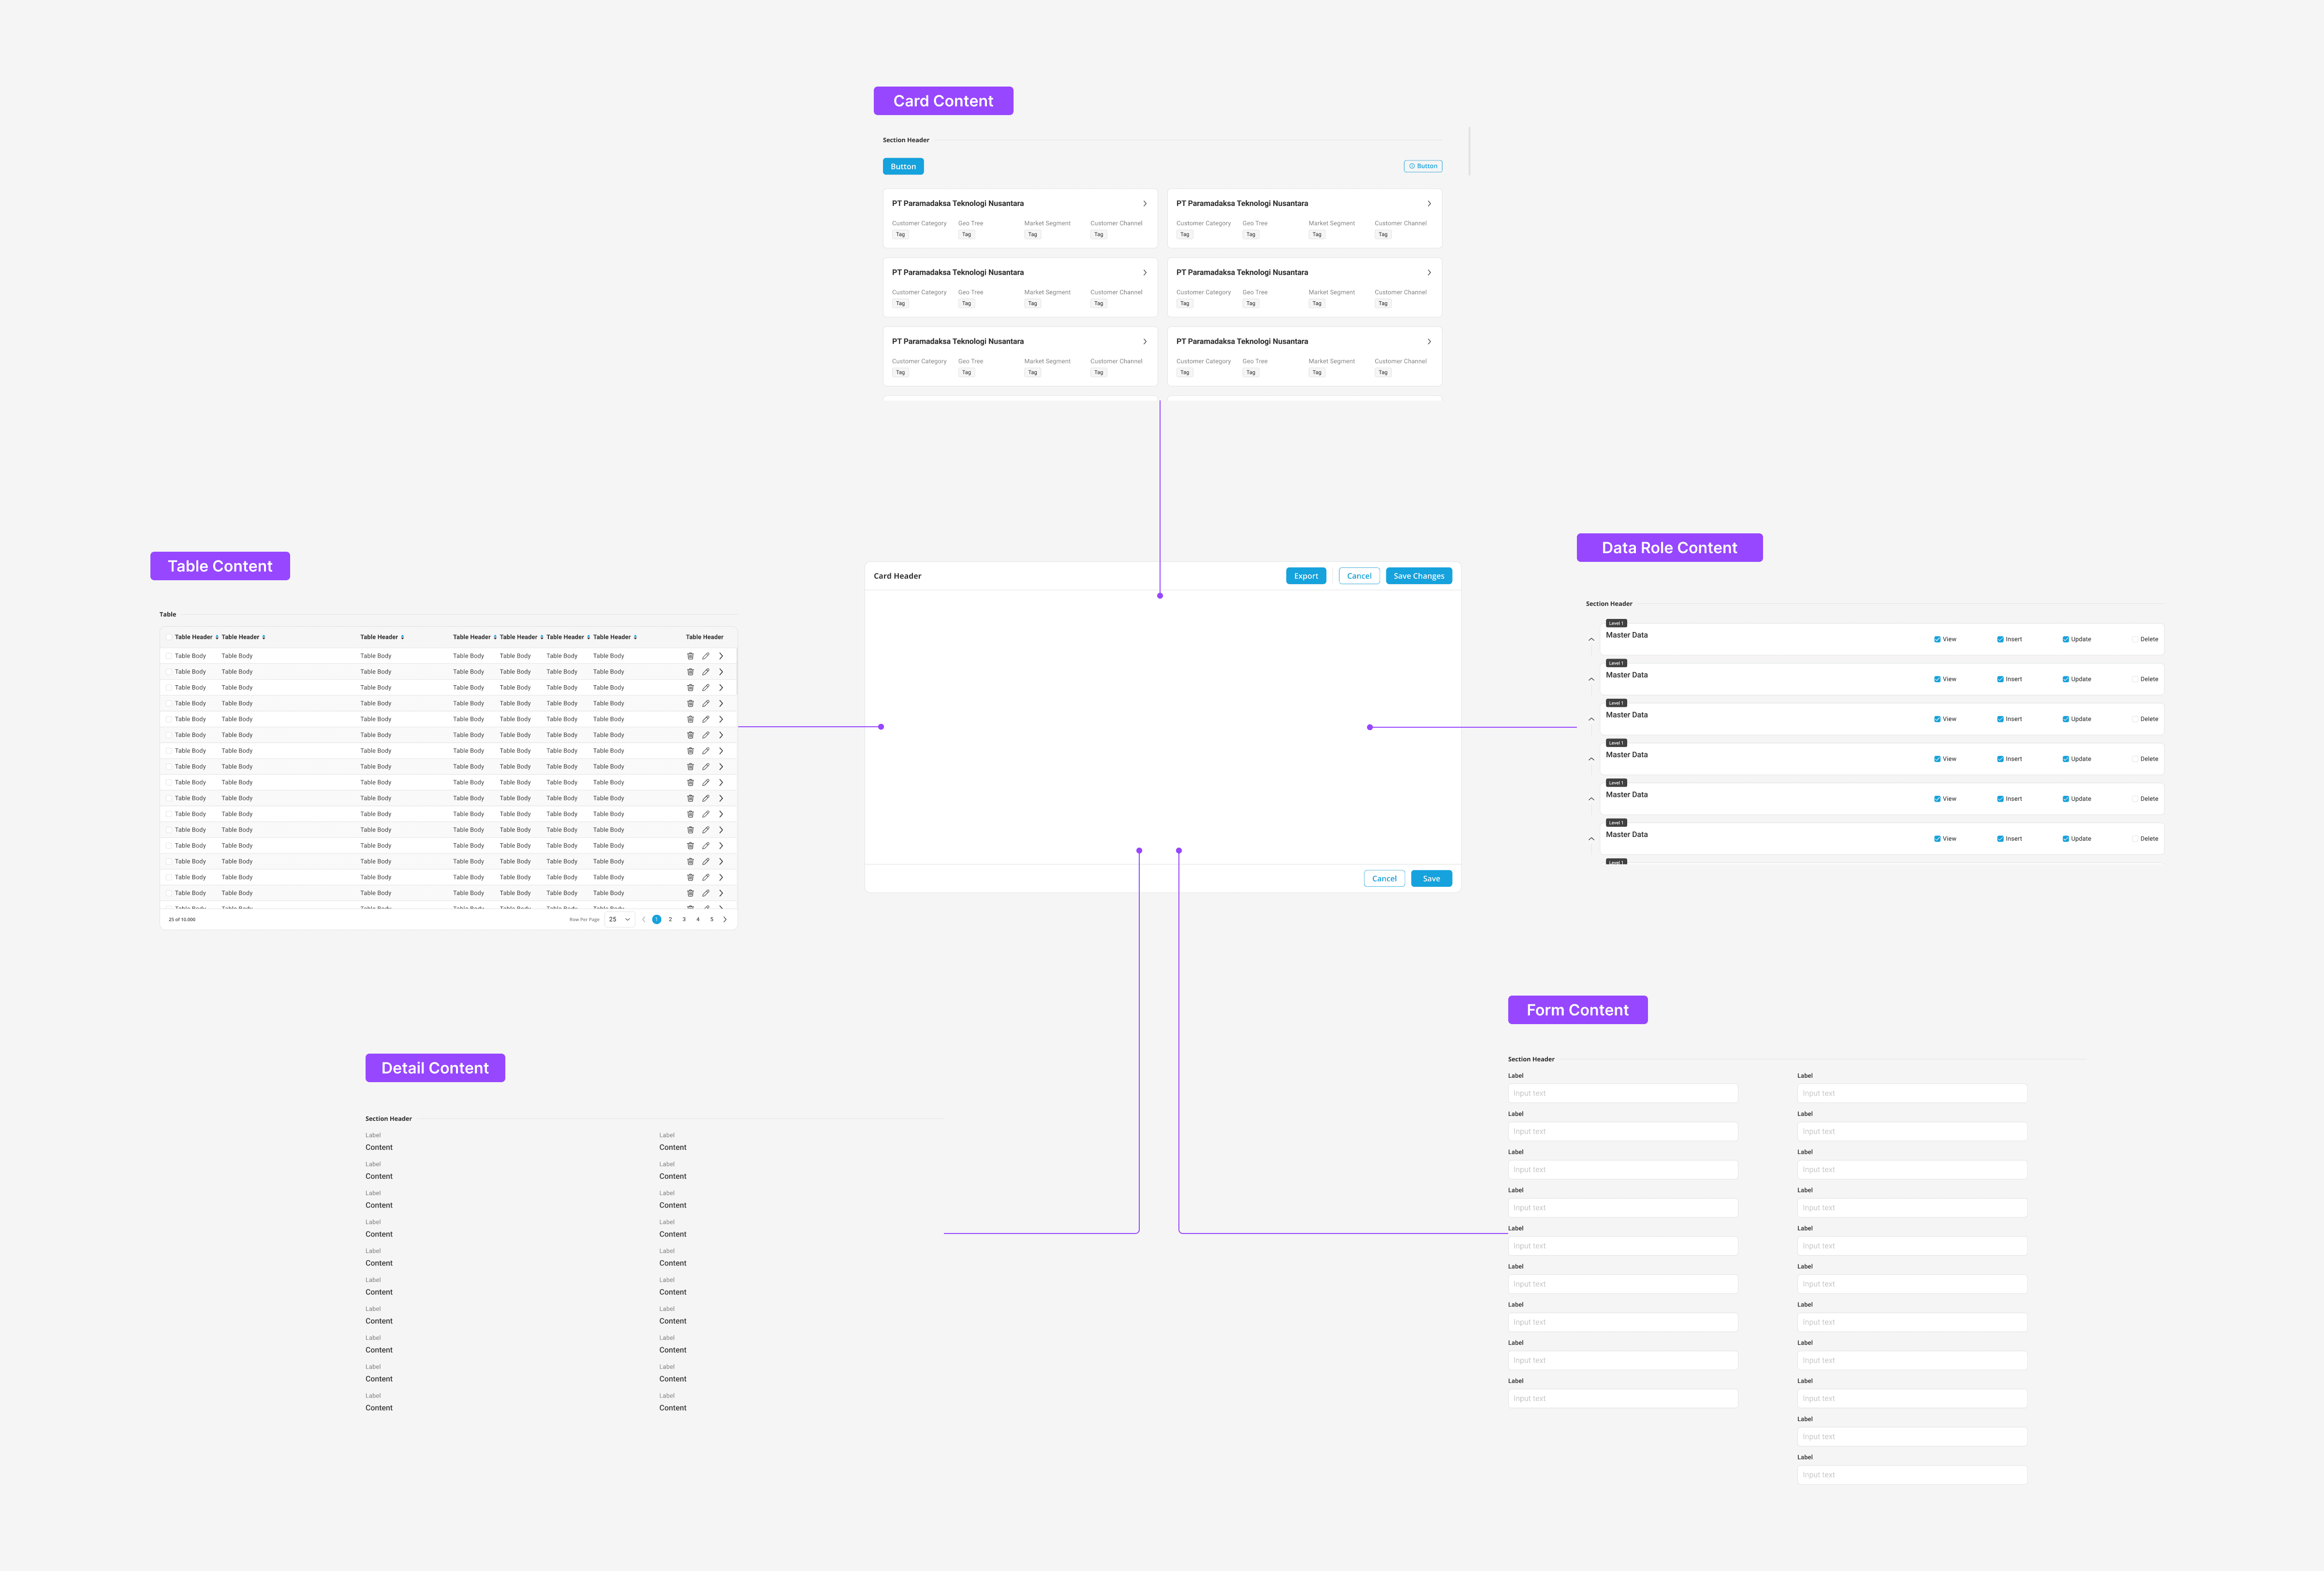
Task: Go to page 3 in table pagination
Action: click(684, 919)
